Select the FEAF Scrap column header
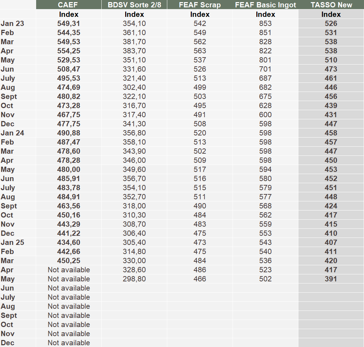Viewport: 364px width, 347px height. tap(200, 5)
